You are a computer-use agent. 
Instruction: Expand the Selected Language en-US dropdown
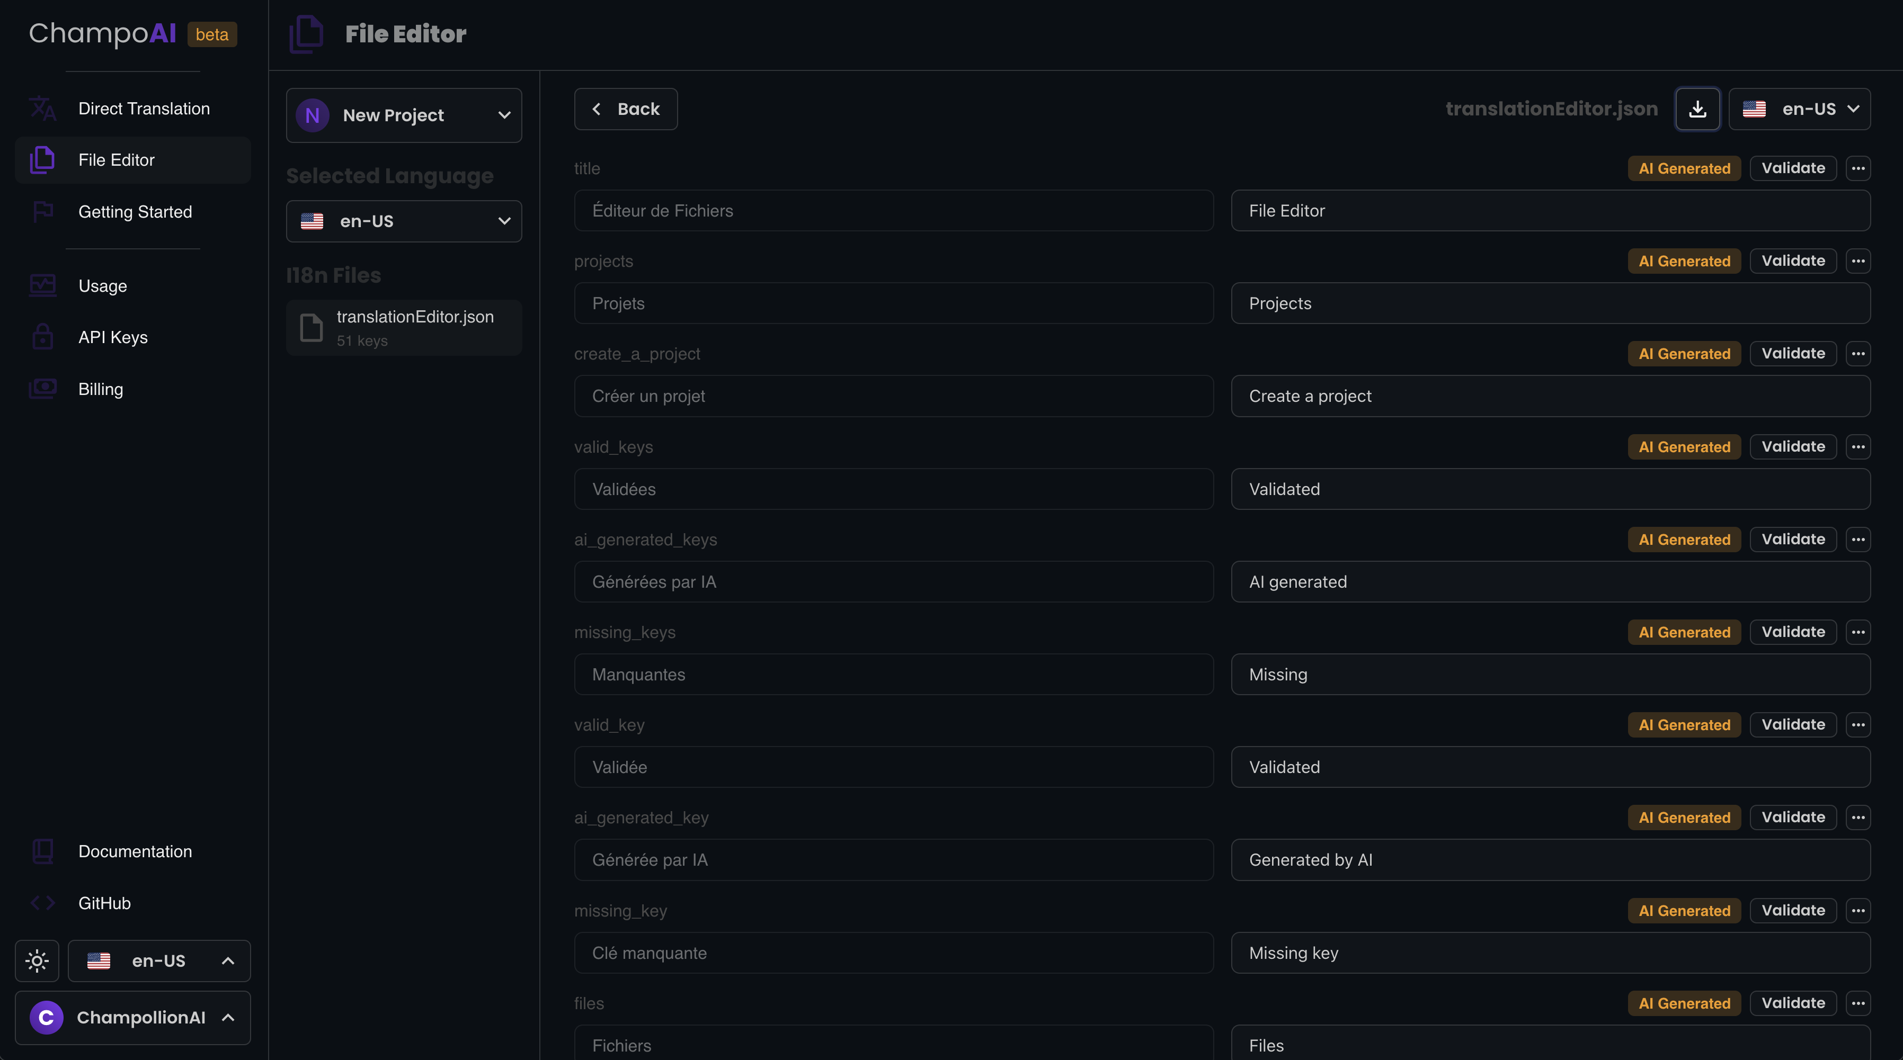coord(403,221)
